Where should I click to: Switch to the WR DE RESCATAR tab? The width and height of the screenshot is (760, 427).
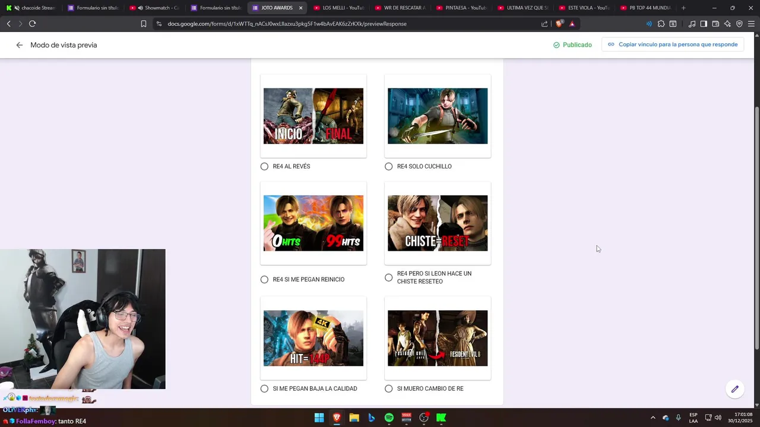tap(400, 8)
